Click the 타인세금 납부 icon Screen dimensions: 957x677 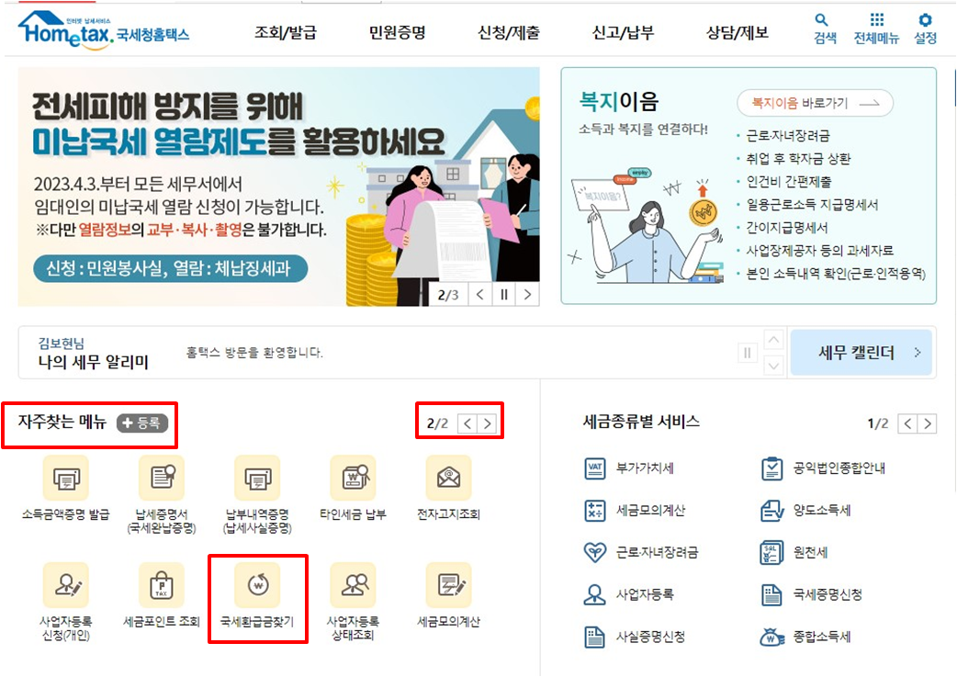[x=353, y=480]
